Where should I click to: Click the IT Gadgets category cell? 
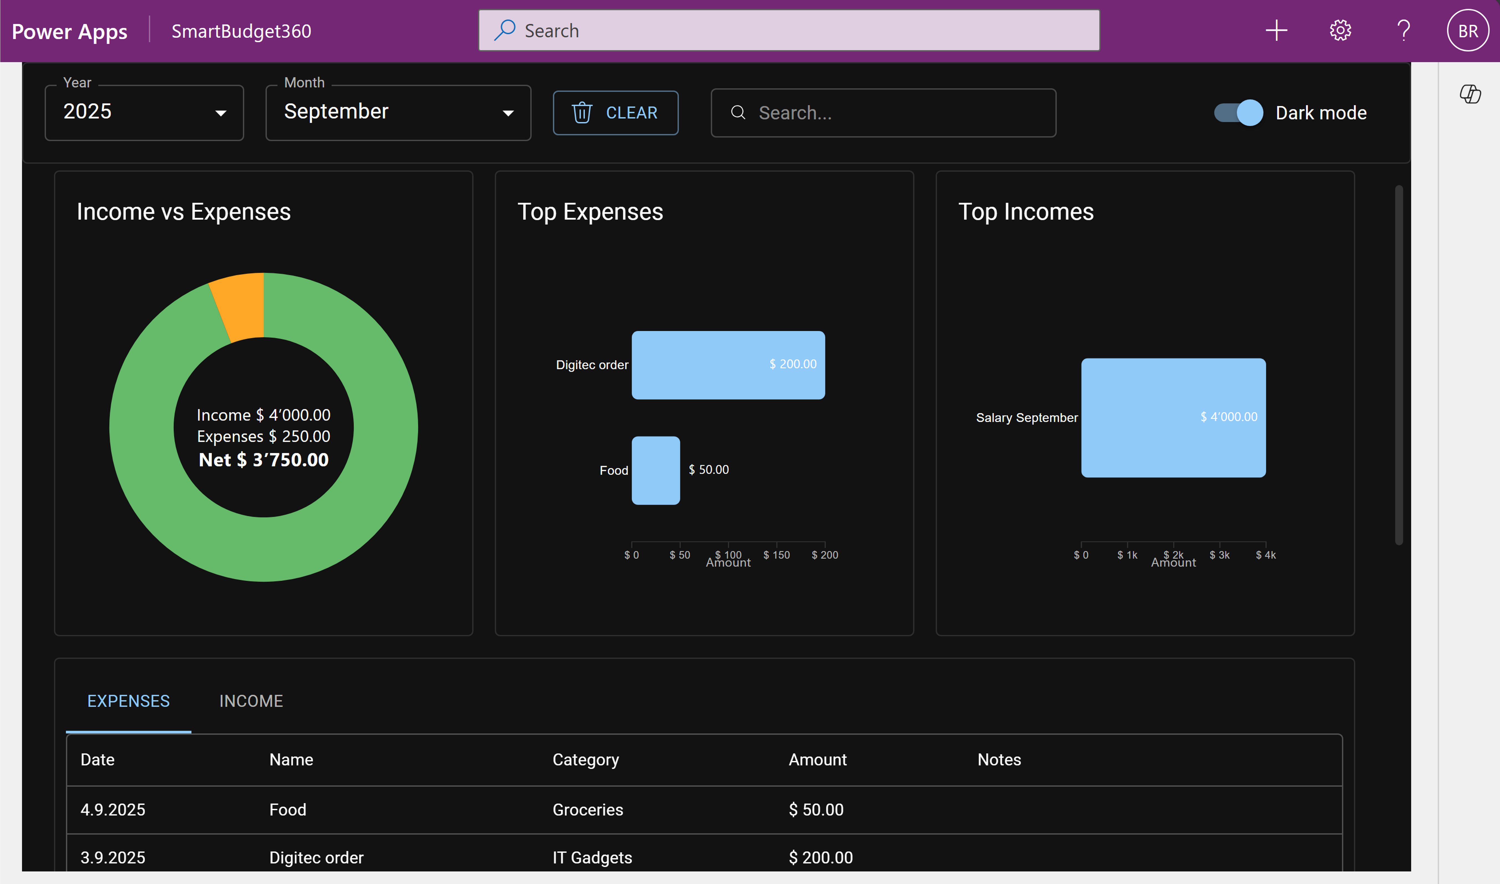coord(592,857)
